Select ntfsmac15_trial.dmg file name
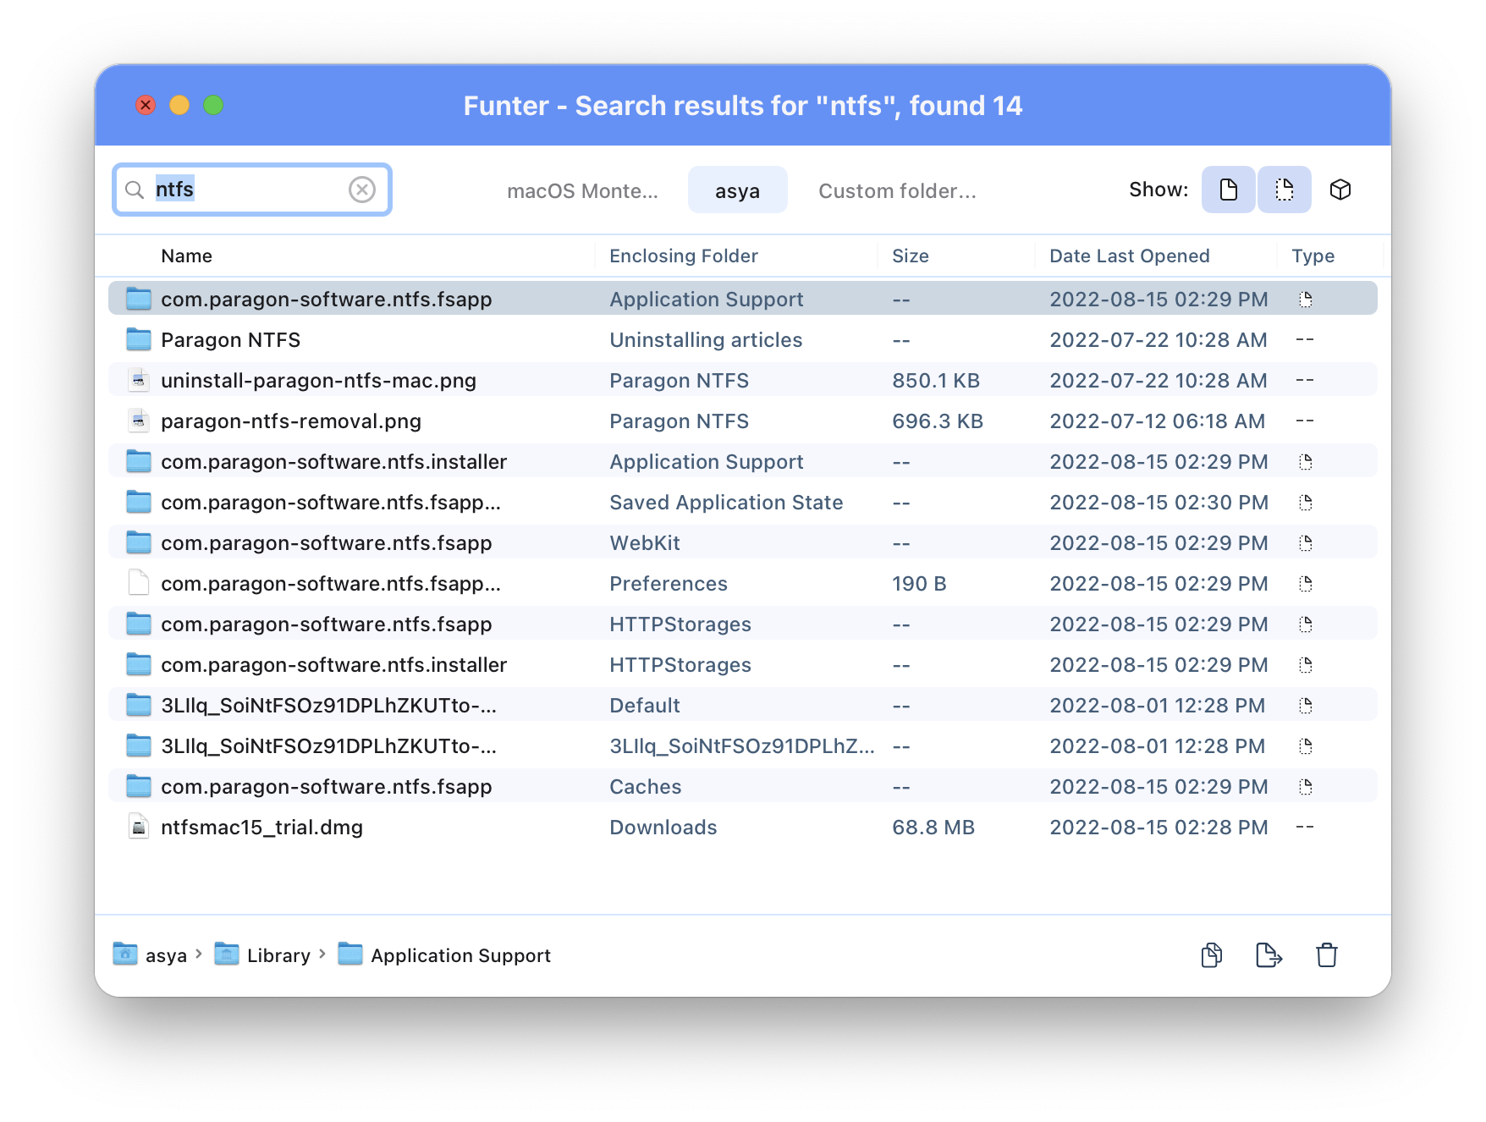This screenshot has height=1122, width=1486. pos(262,828)
